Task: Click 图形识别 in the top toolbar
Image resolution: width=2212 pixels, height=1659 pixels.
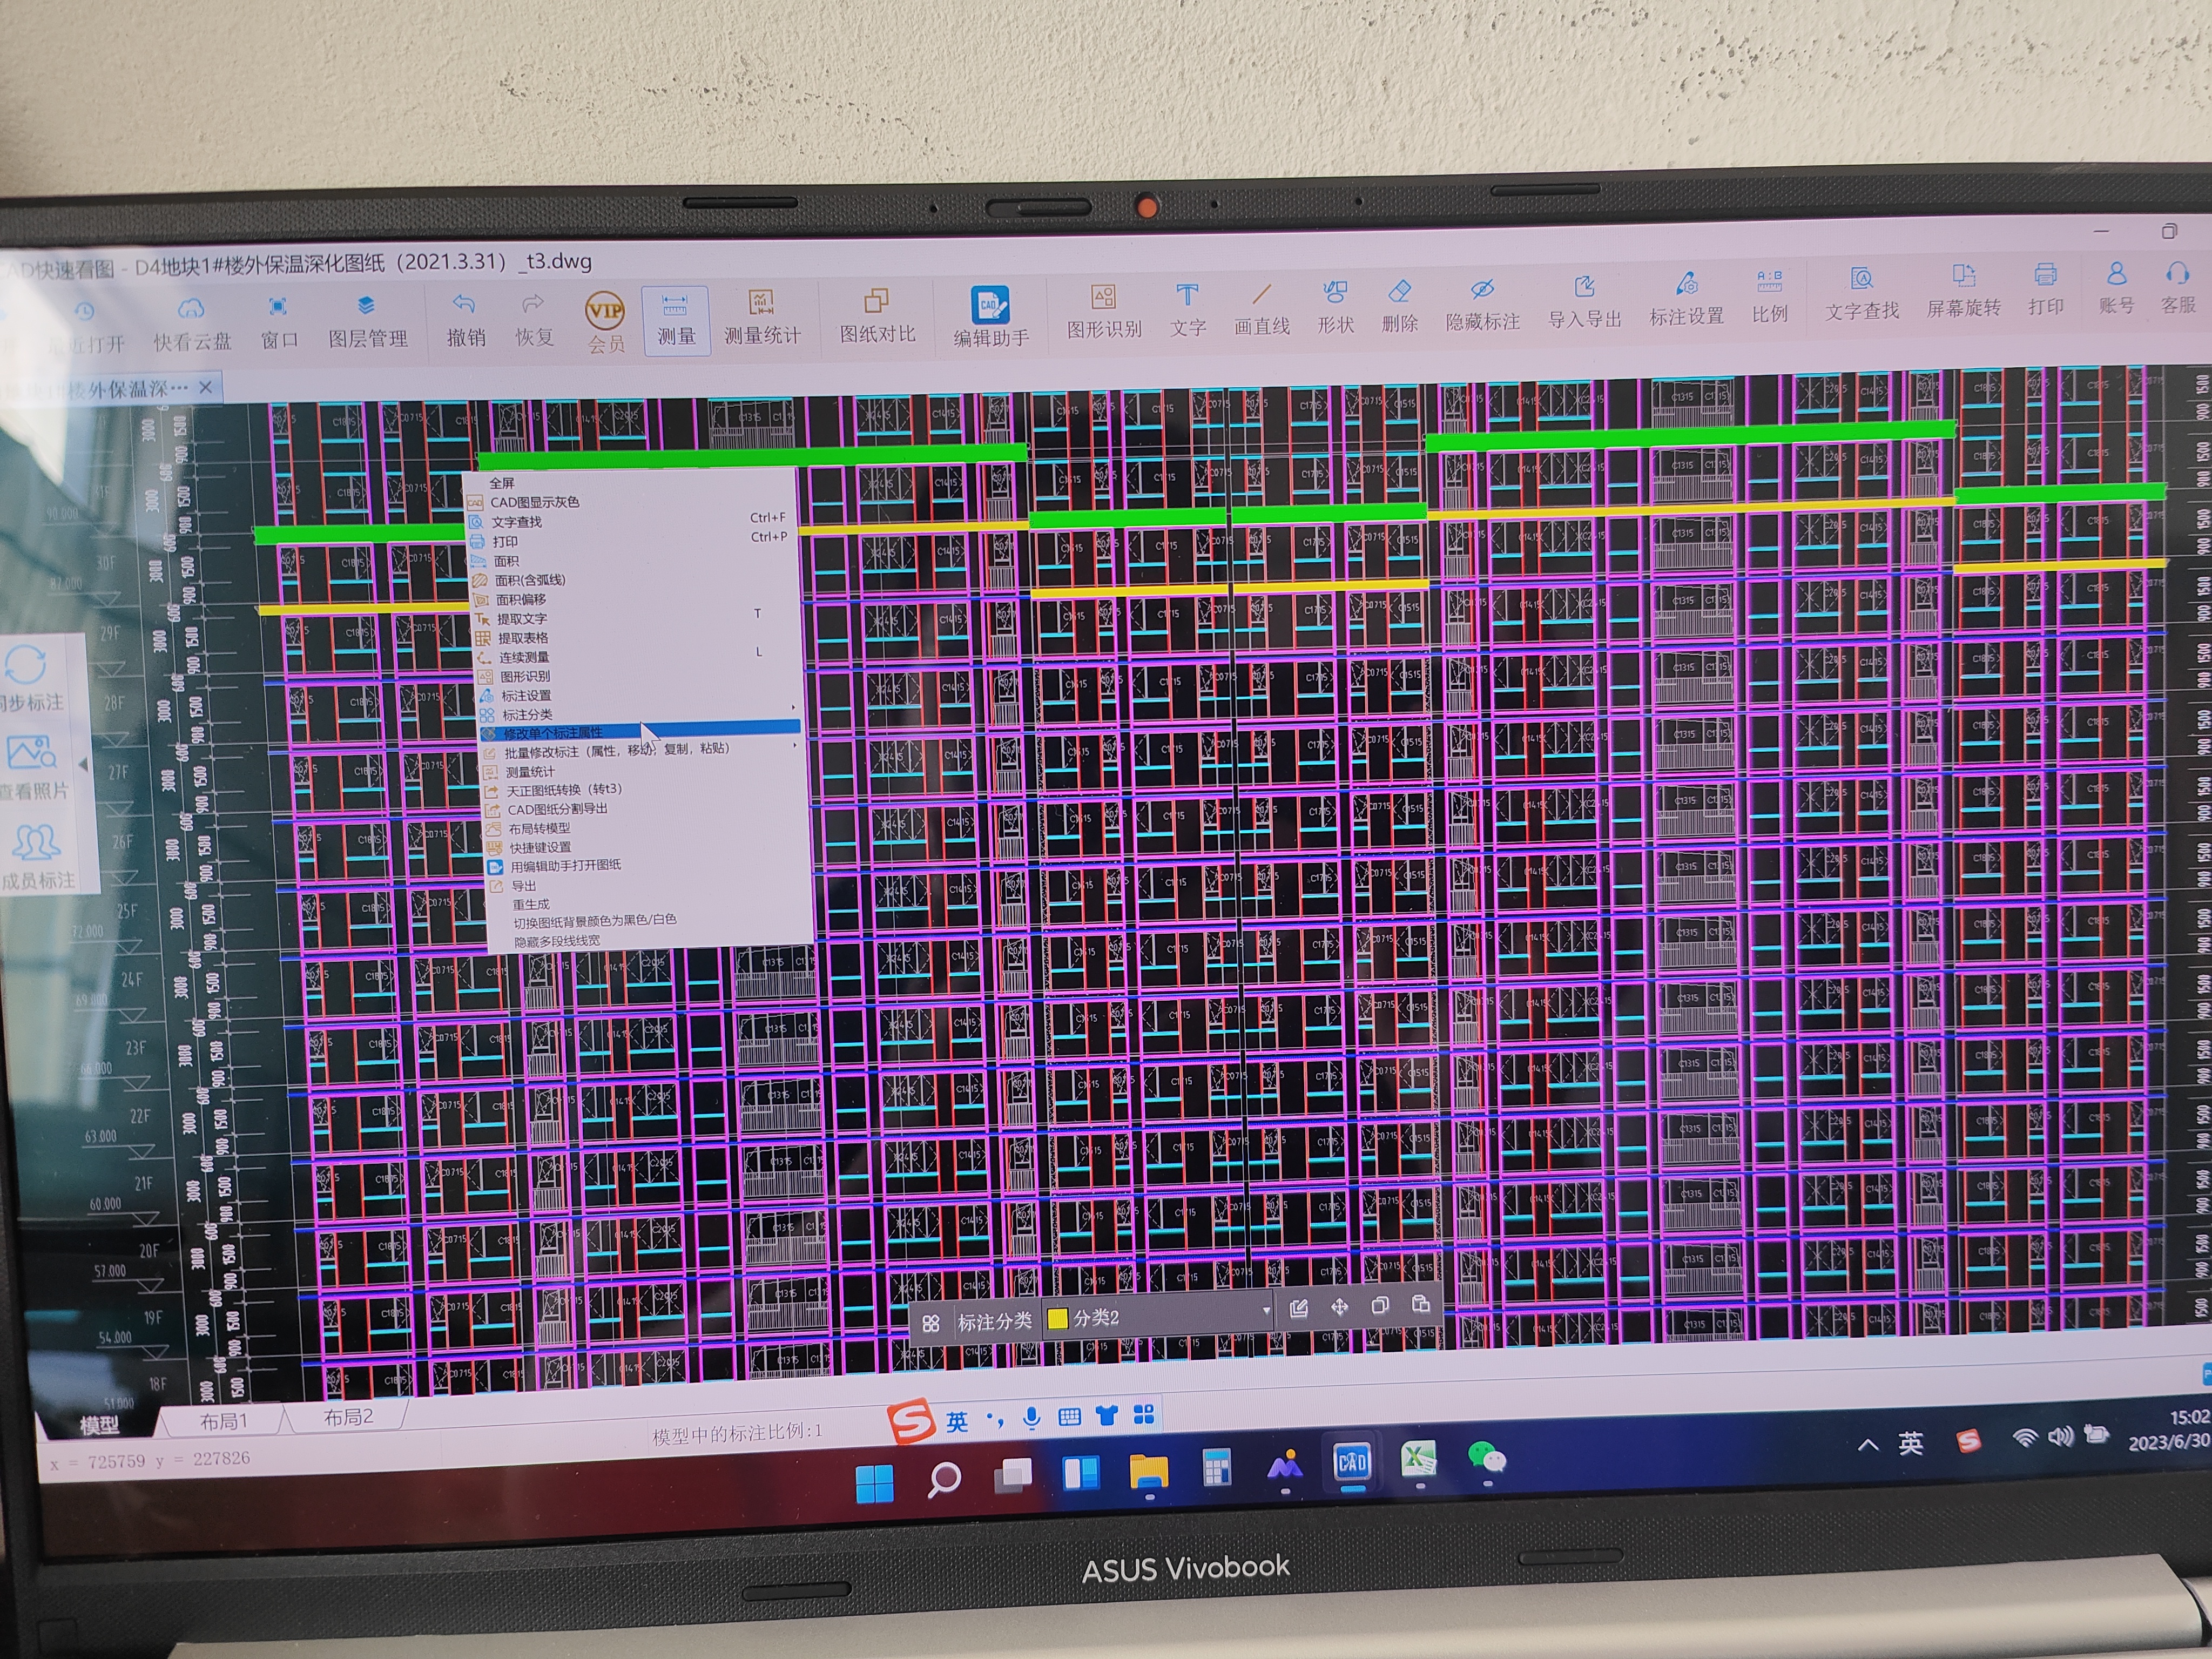Action: (1104, 311)
